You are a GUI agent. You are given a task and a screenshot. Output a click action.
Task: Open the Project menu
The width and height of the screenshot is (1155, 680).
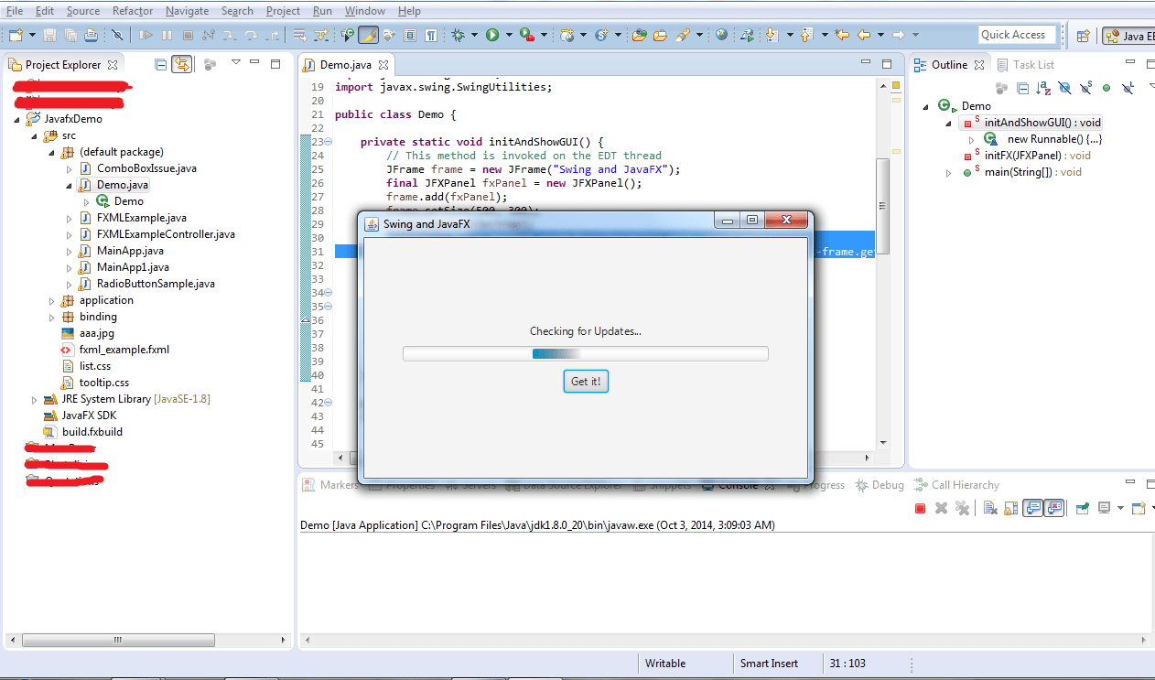click(x=283, y=11)
